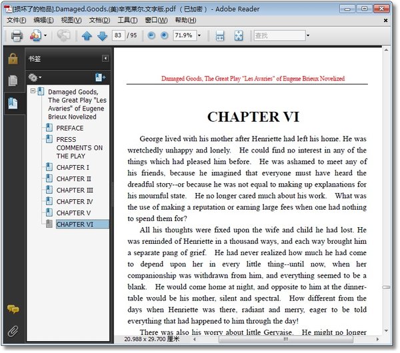Viewport: 400px width, 353px height.
Task: Click the horizontal scroll right arrow
Action: 377,339
